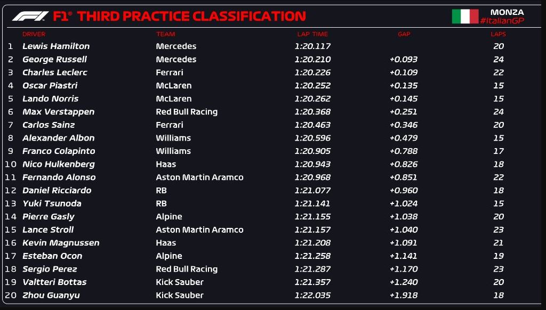Select the TEAM column header

165,34
